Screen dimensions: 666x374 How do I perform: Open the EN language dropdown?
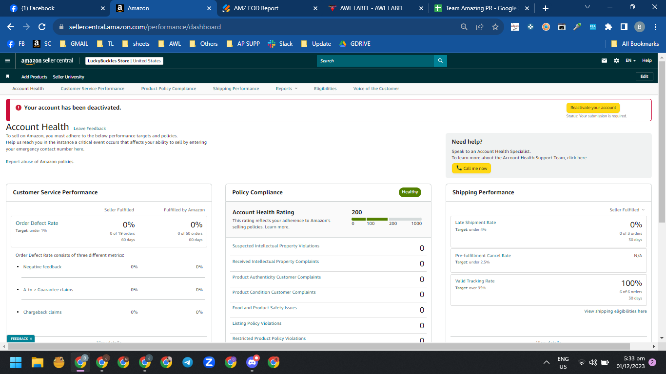[x=631, y=61]
